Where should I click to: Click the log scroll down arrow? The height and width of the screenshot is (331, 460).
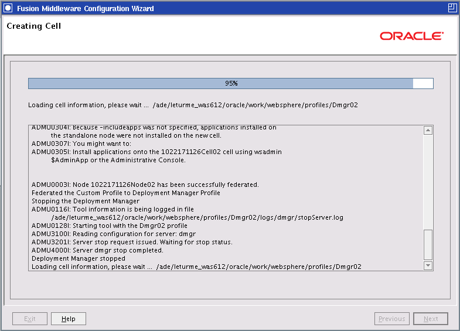(428, 265)
